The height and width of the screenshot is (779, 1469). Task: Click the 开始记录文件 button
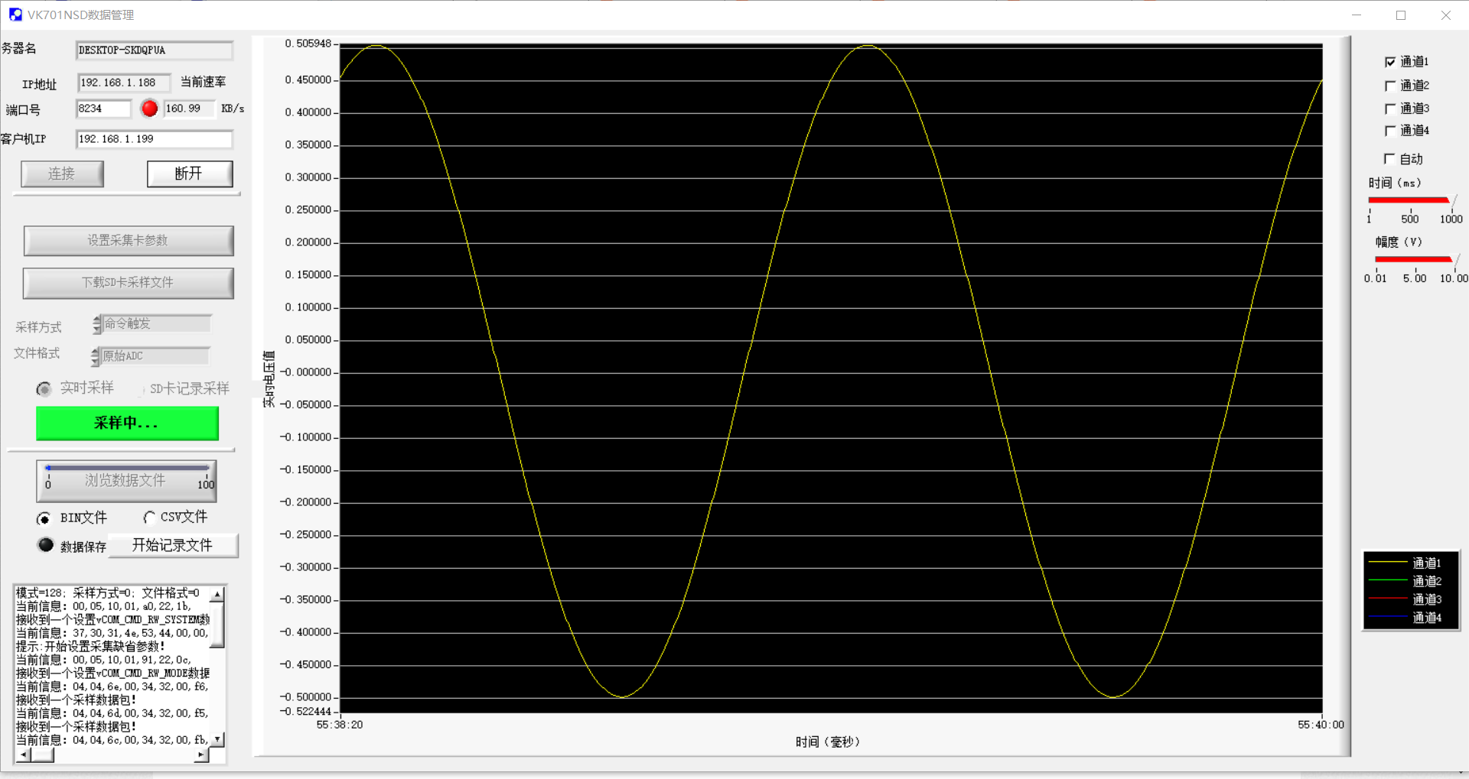(x=172, y=545)
